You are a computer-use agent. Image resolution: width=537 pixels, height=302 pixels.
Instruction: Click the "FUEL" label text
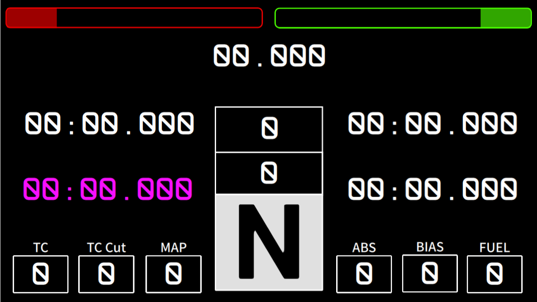click(495, 247)
